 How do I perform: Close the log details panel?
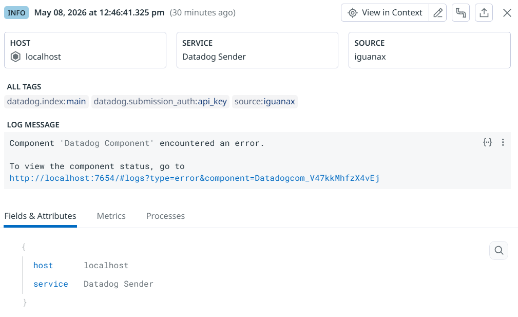pyautogui.click(x=507, y=13)
